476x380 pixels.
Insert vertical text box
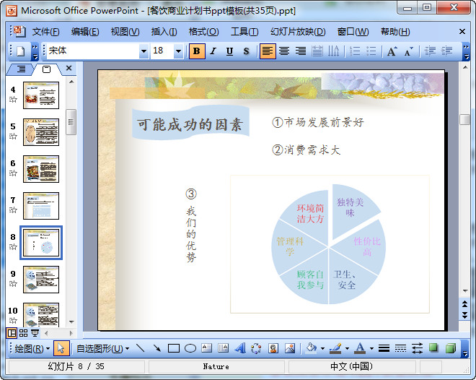point(223,348)
